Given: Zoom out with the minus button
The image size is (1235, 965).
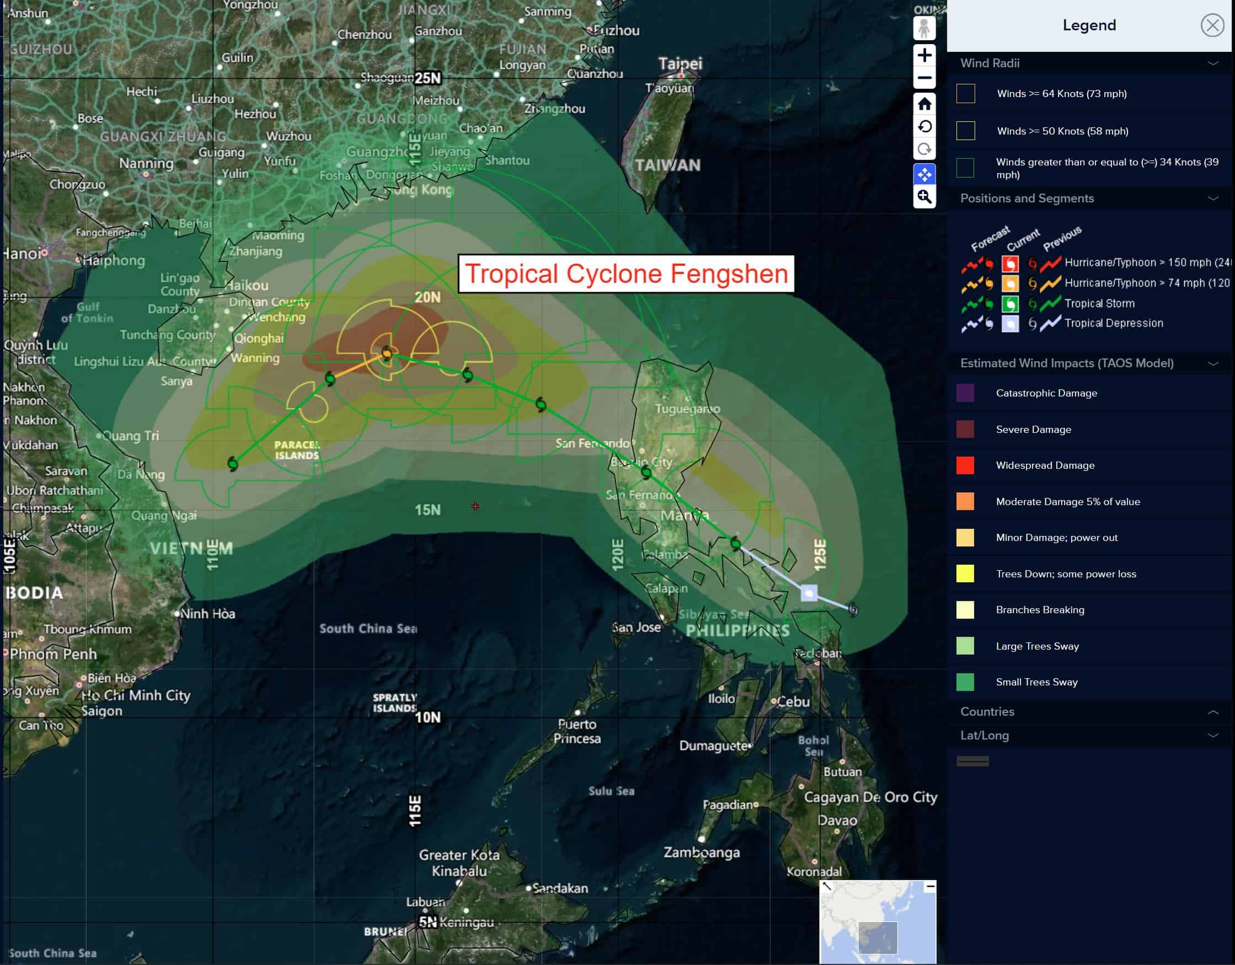Looking at the screenshot, I should (x=924, y=78).
